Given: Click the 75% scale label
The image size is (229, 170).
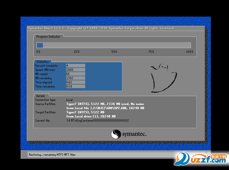Looking at the screenshot, I should 151,52.
